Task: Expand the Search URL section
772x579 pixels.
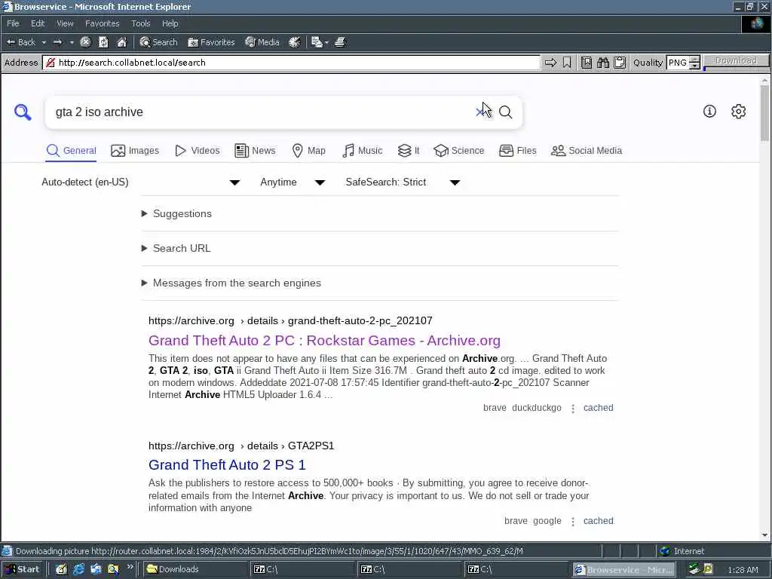Action: [x=176, y=248]
